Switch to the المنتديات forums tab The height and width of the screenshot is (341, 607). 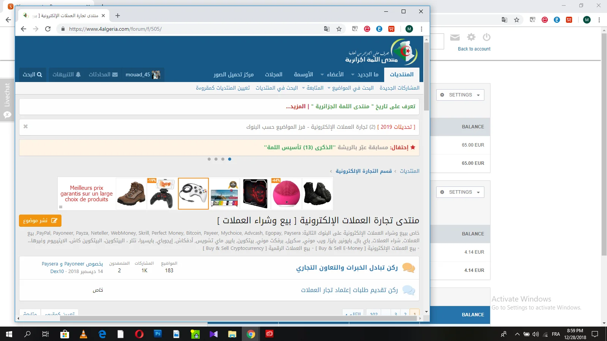[x=402, y=74]
